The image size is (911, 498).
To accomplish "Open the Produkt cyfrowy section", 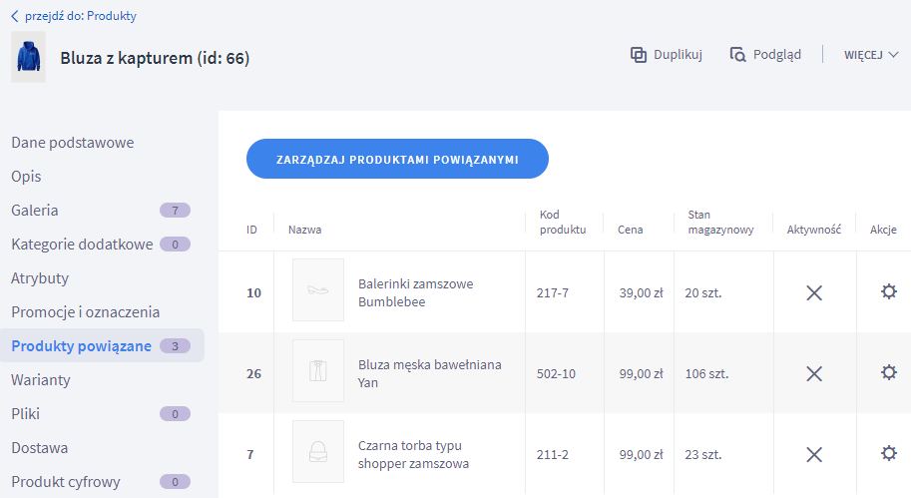I will [66, 482].
